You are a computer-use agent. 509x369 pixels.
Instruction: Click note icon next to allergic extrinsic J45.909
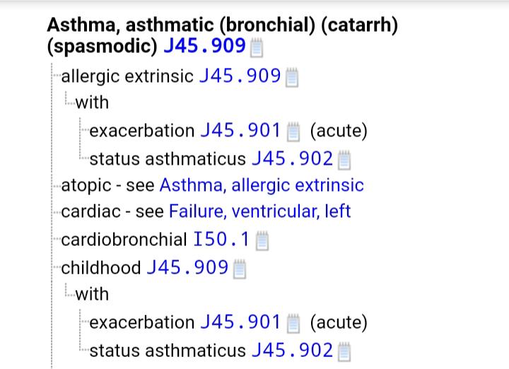coord(291,76)
